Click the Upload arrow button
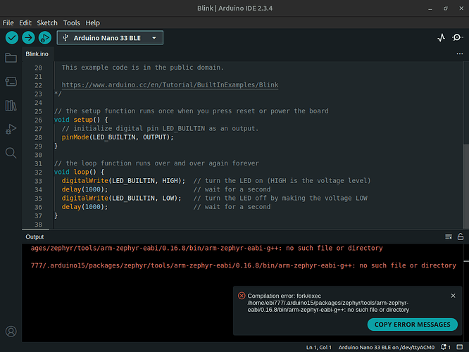 (x=28, y=38)
